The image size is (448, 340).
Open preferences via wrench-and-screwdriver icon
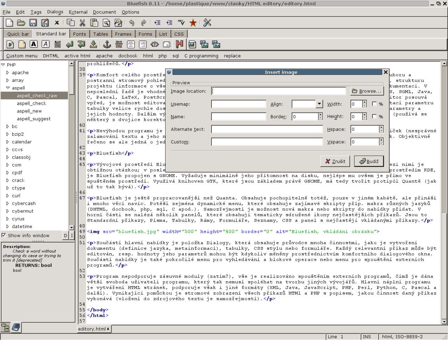coord(207,23)
